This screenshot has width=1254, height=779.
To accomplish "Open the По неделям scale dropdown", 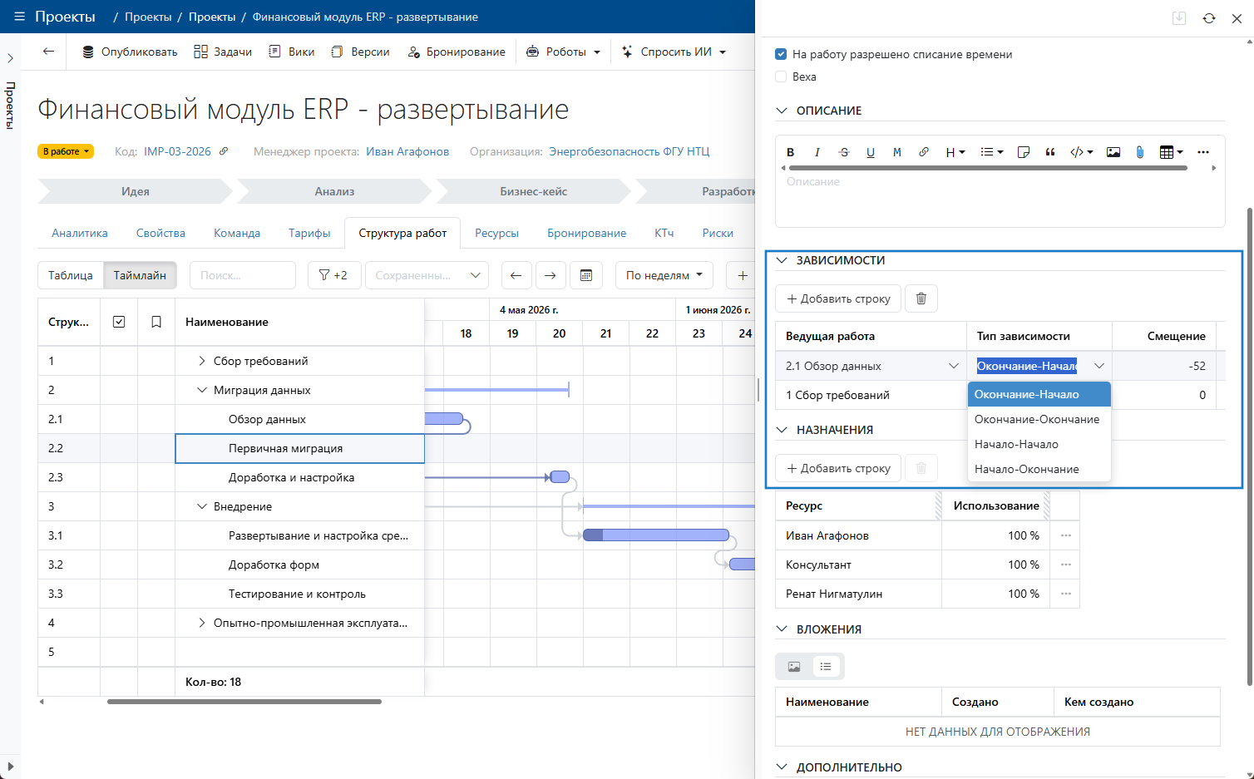I will tap(665, 275).
